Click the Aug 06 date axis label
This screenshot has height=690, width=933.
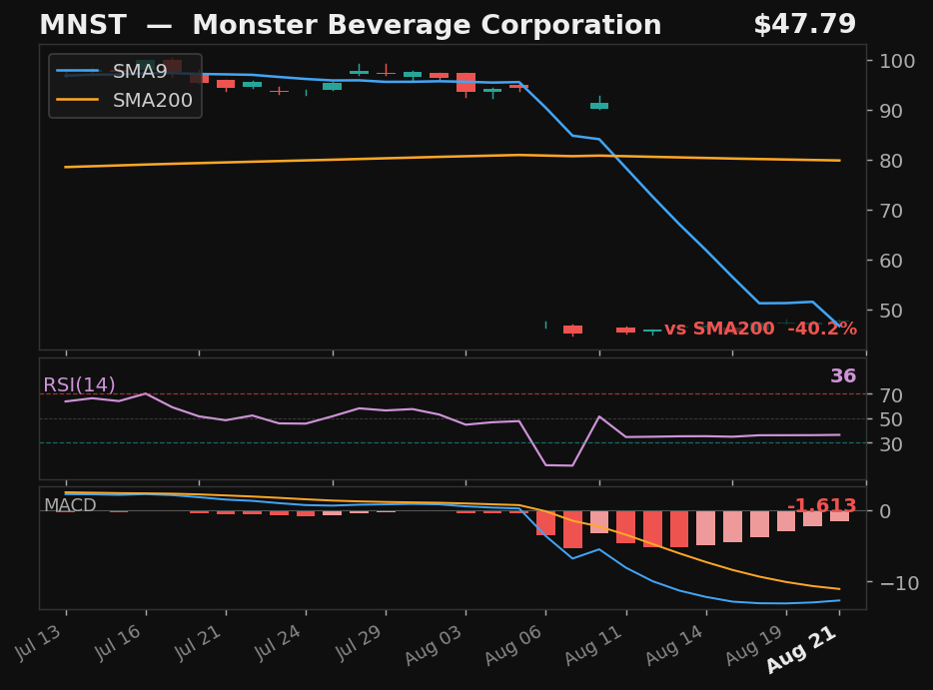click(513, 645)
